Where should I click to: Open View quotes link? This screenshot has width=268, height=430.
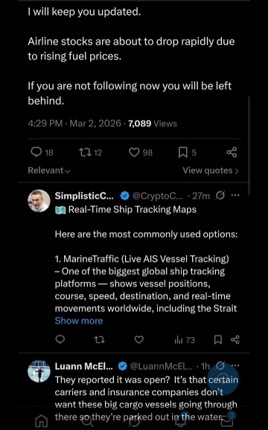pyautogui.click(x=211, y=170)
